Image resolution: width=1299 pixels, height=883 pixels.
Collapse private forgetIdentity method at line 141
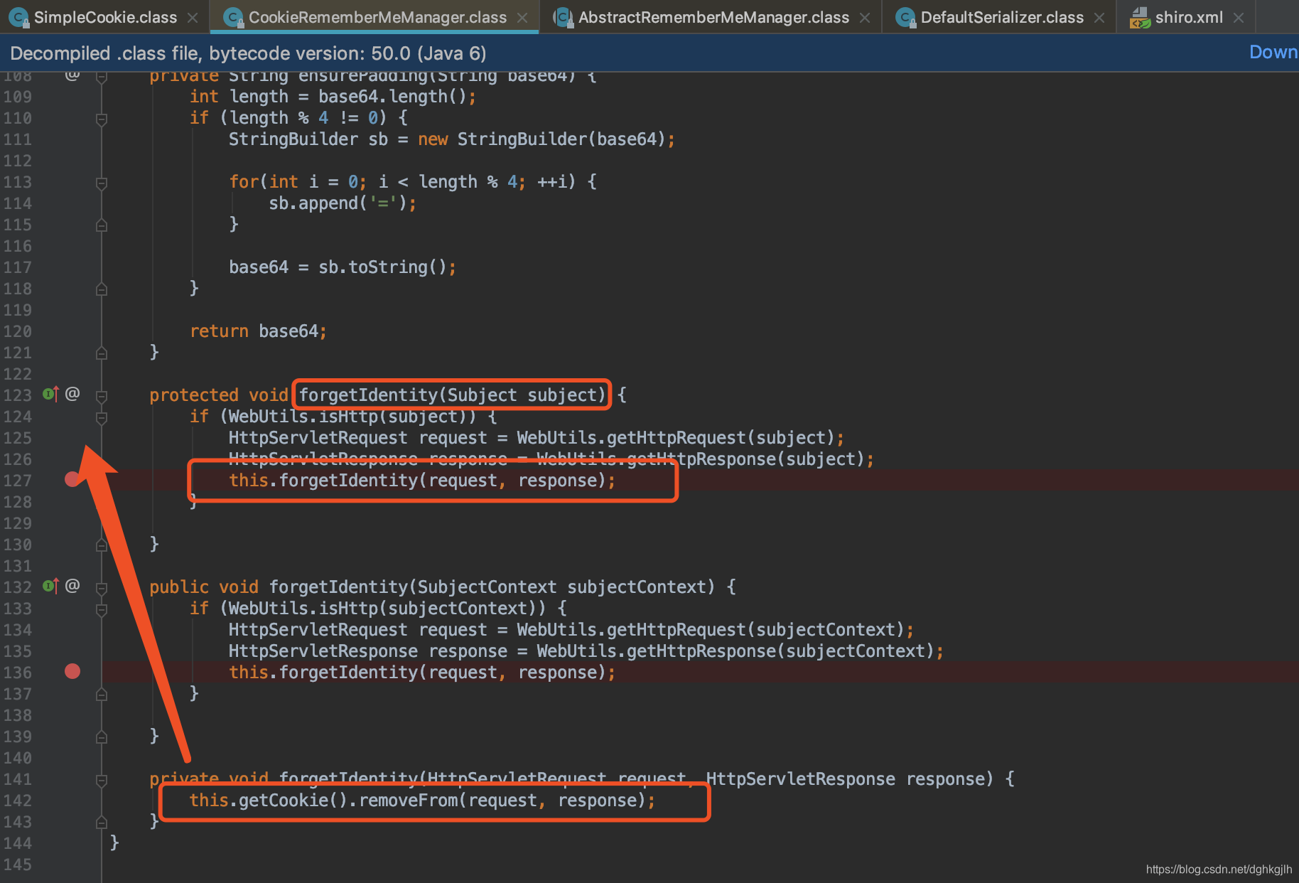pyautogui.click(x=102, y=780)
